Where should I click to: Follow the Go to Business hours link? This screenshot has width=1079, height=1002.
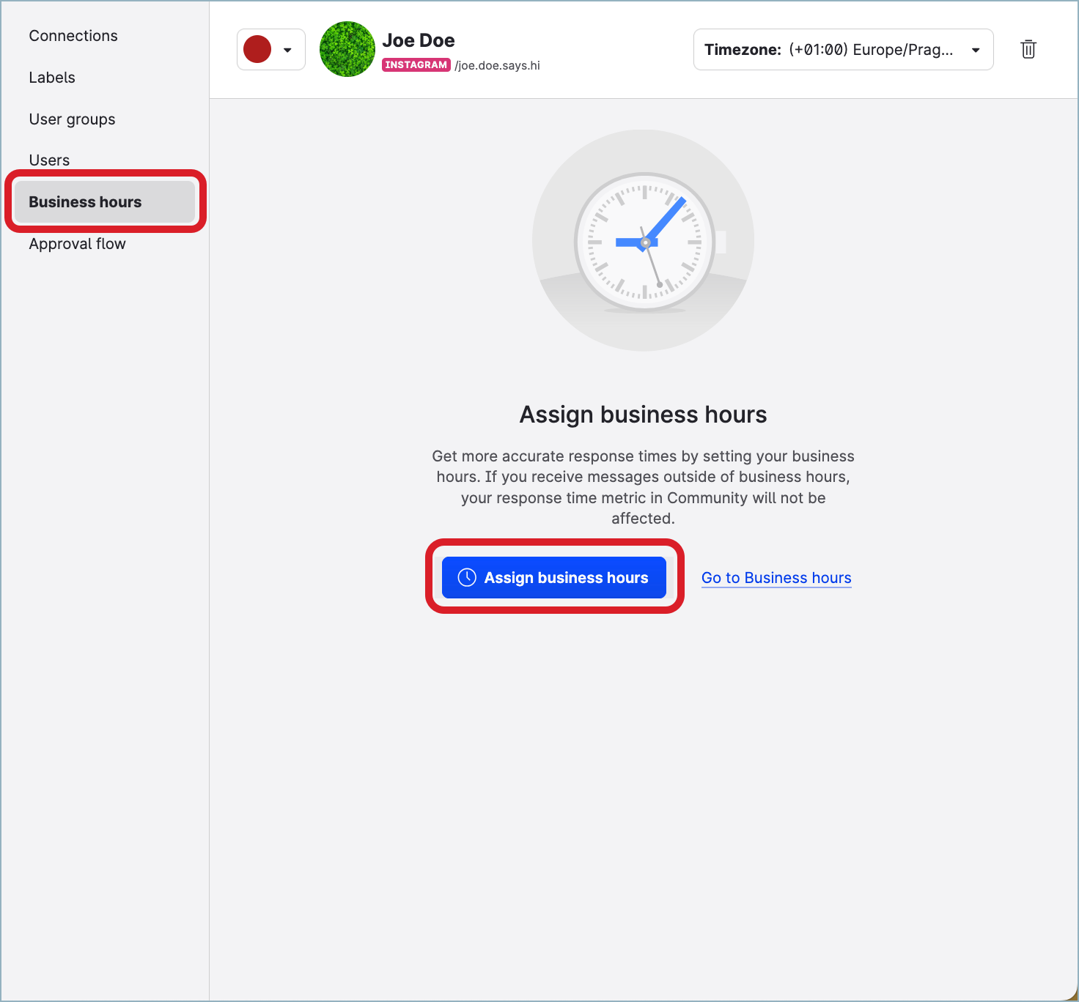pos(776,578)
